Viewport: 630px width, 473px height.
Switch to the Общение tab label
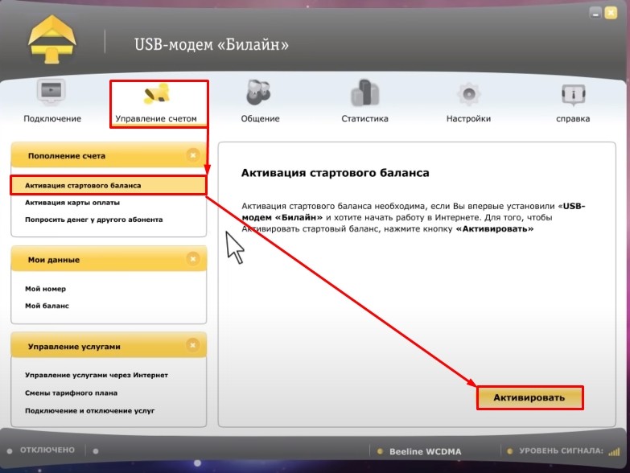[261, 118]
